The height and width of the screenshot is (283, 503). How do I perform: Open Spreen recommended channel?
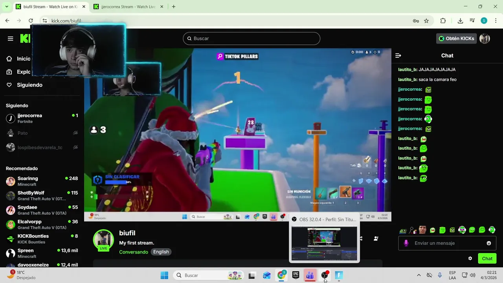coord(42,254)
